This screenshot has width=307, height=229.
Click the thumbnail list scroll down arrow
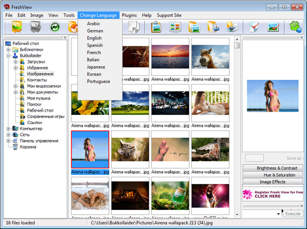click(237, 215)
